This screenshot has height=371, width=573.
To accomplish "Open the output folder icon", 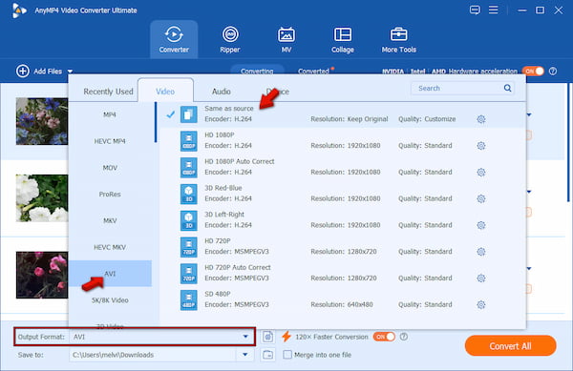I will coord(267,355).
